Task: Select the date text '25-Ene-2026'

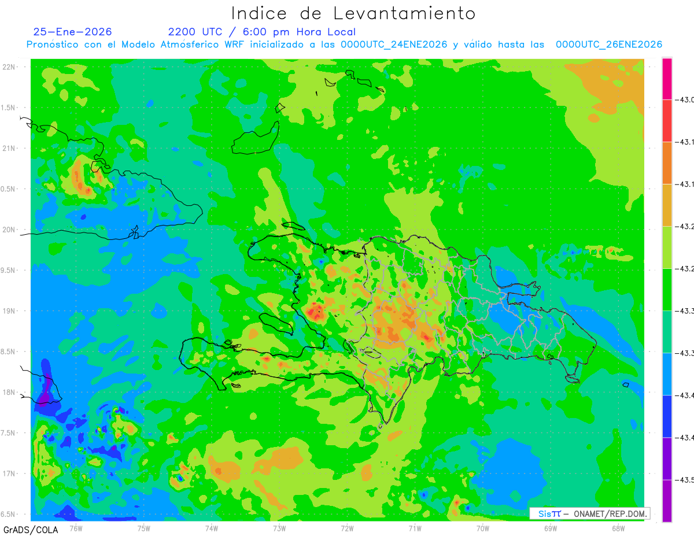Action: coord(73,32)
